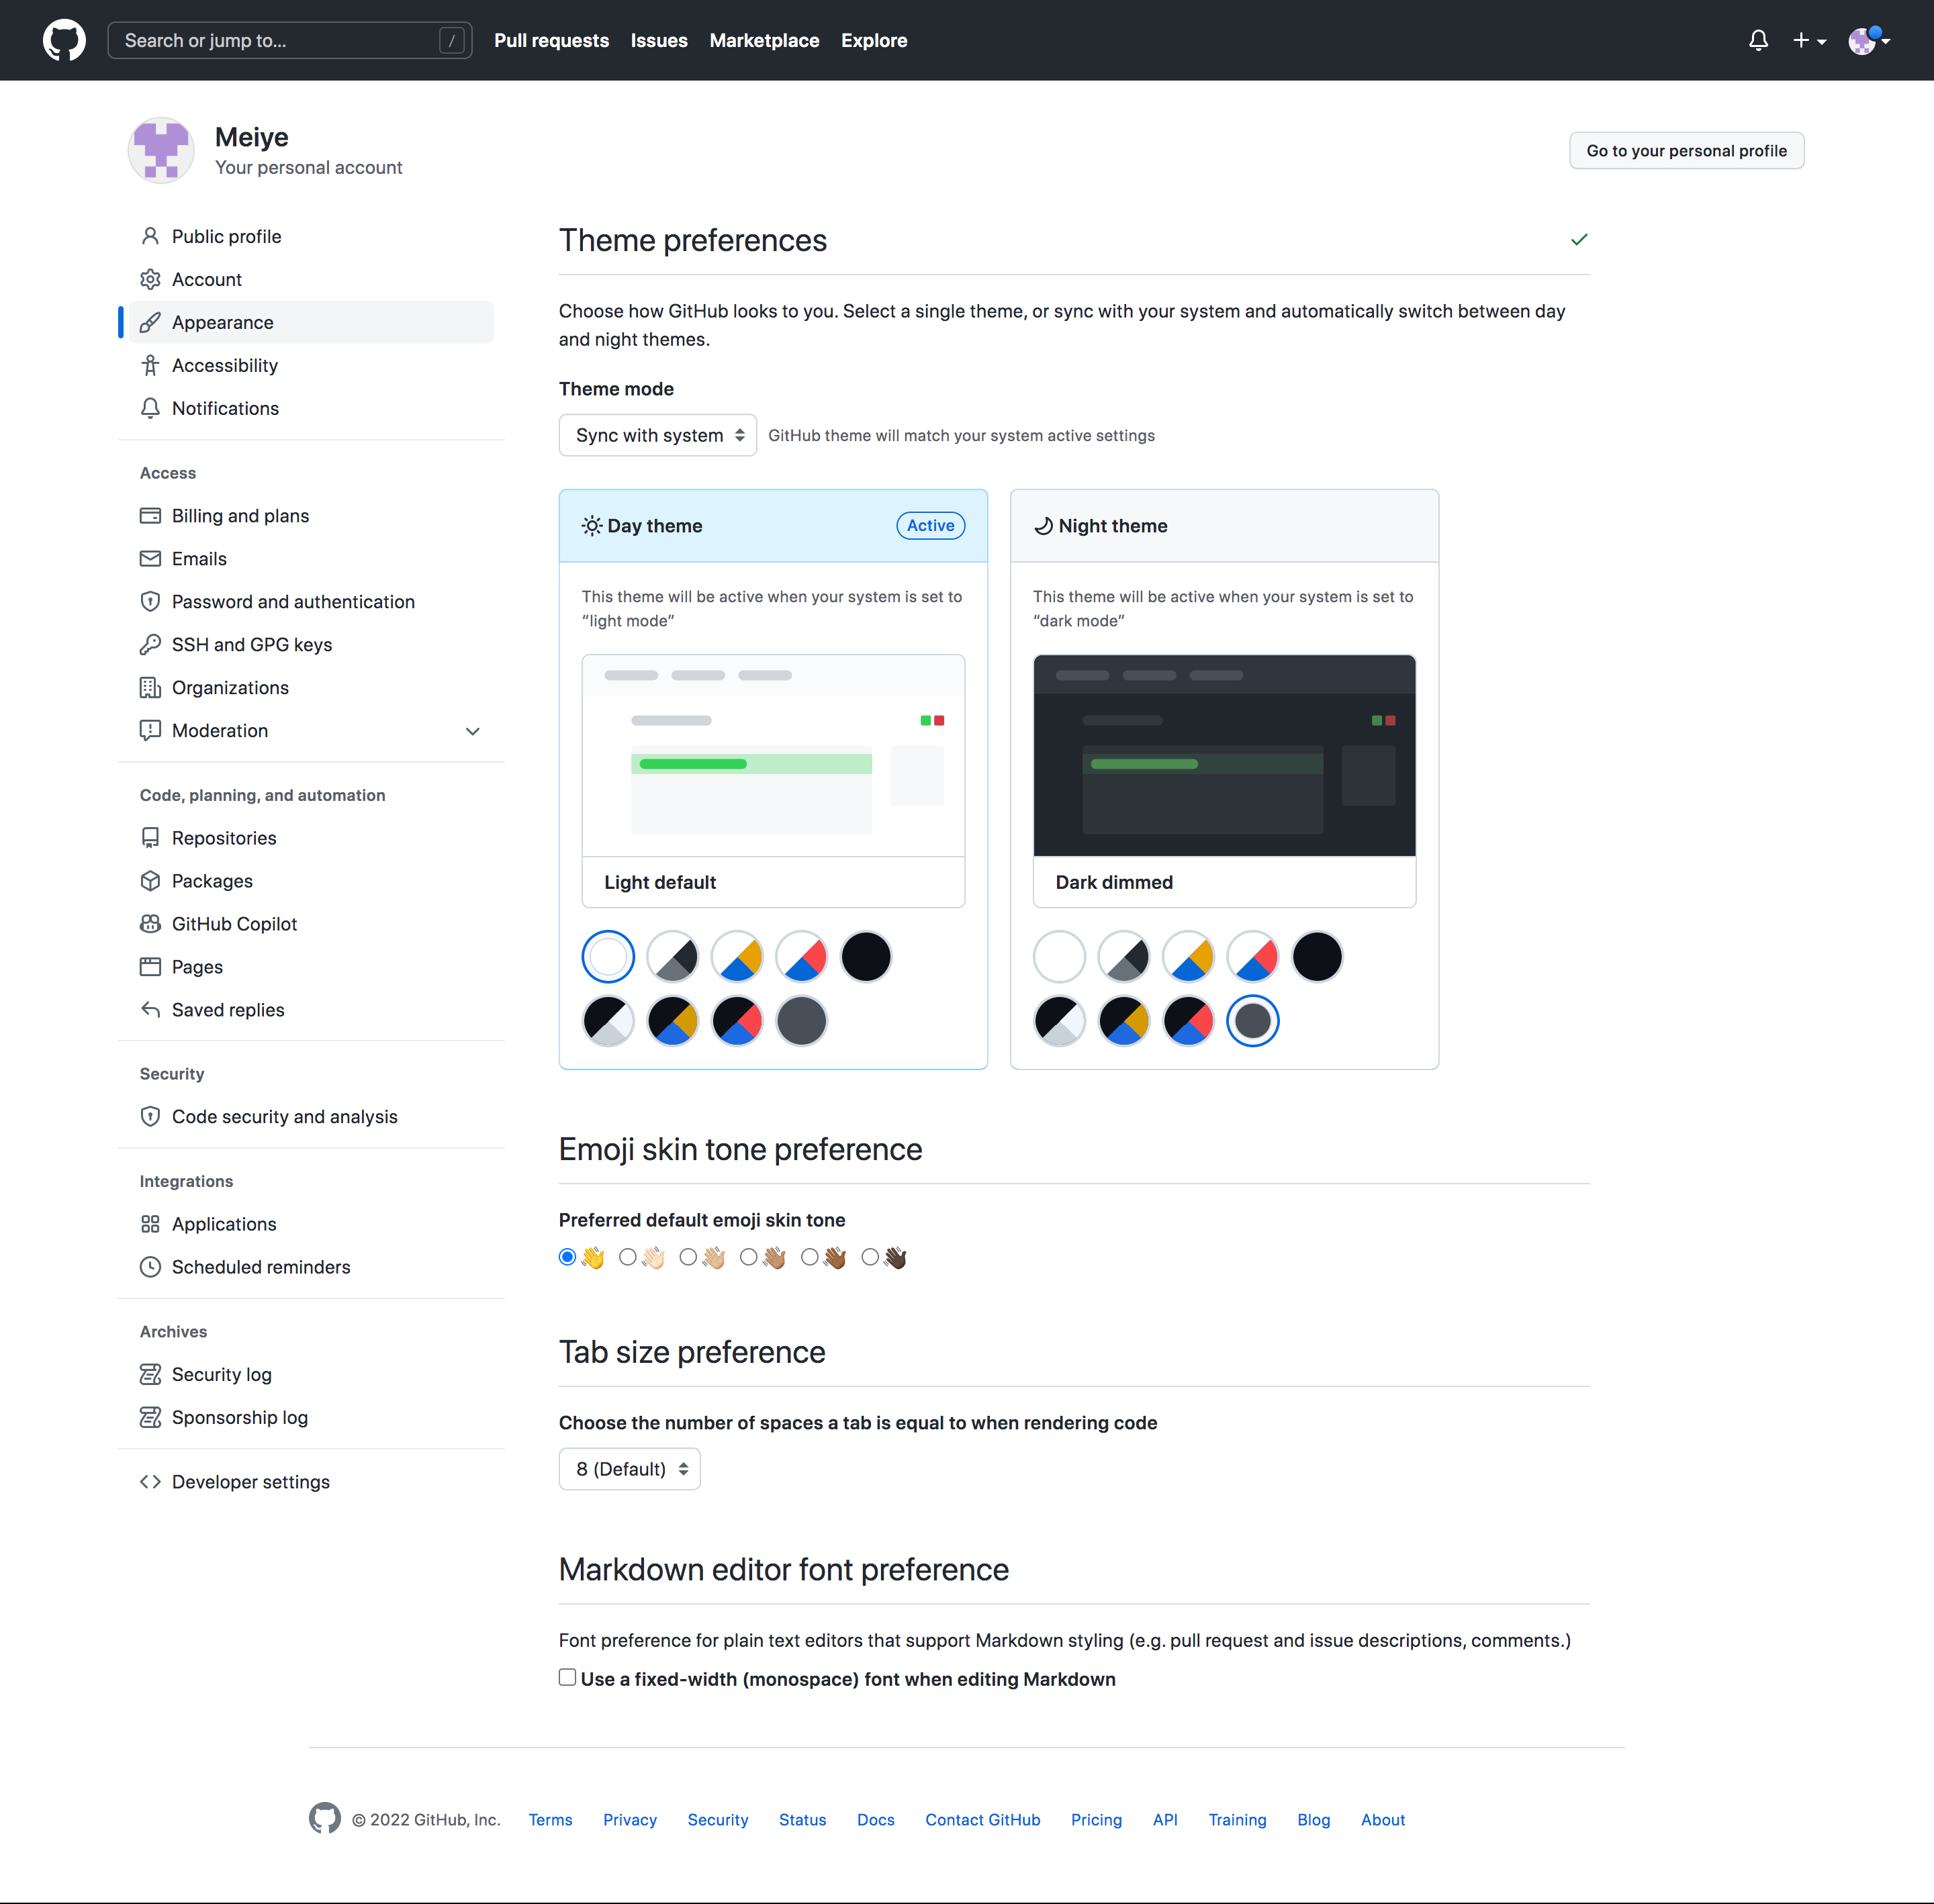1934x1904 pixels.
Task: Open the Training footer link
Action: (1237, 1820)
